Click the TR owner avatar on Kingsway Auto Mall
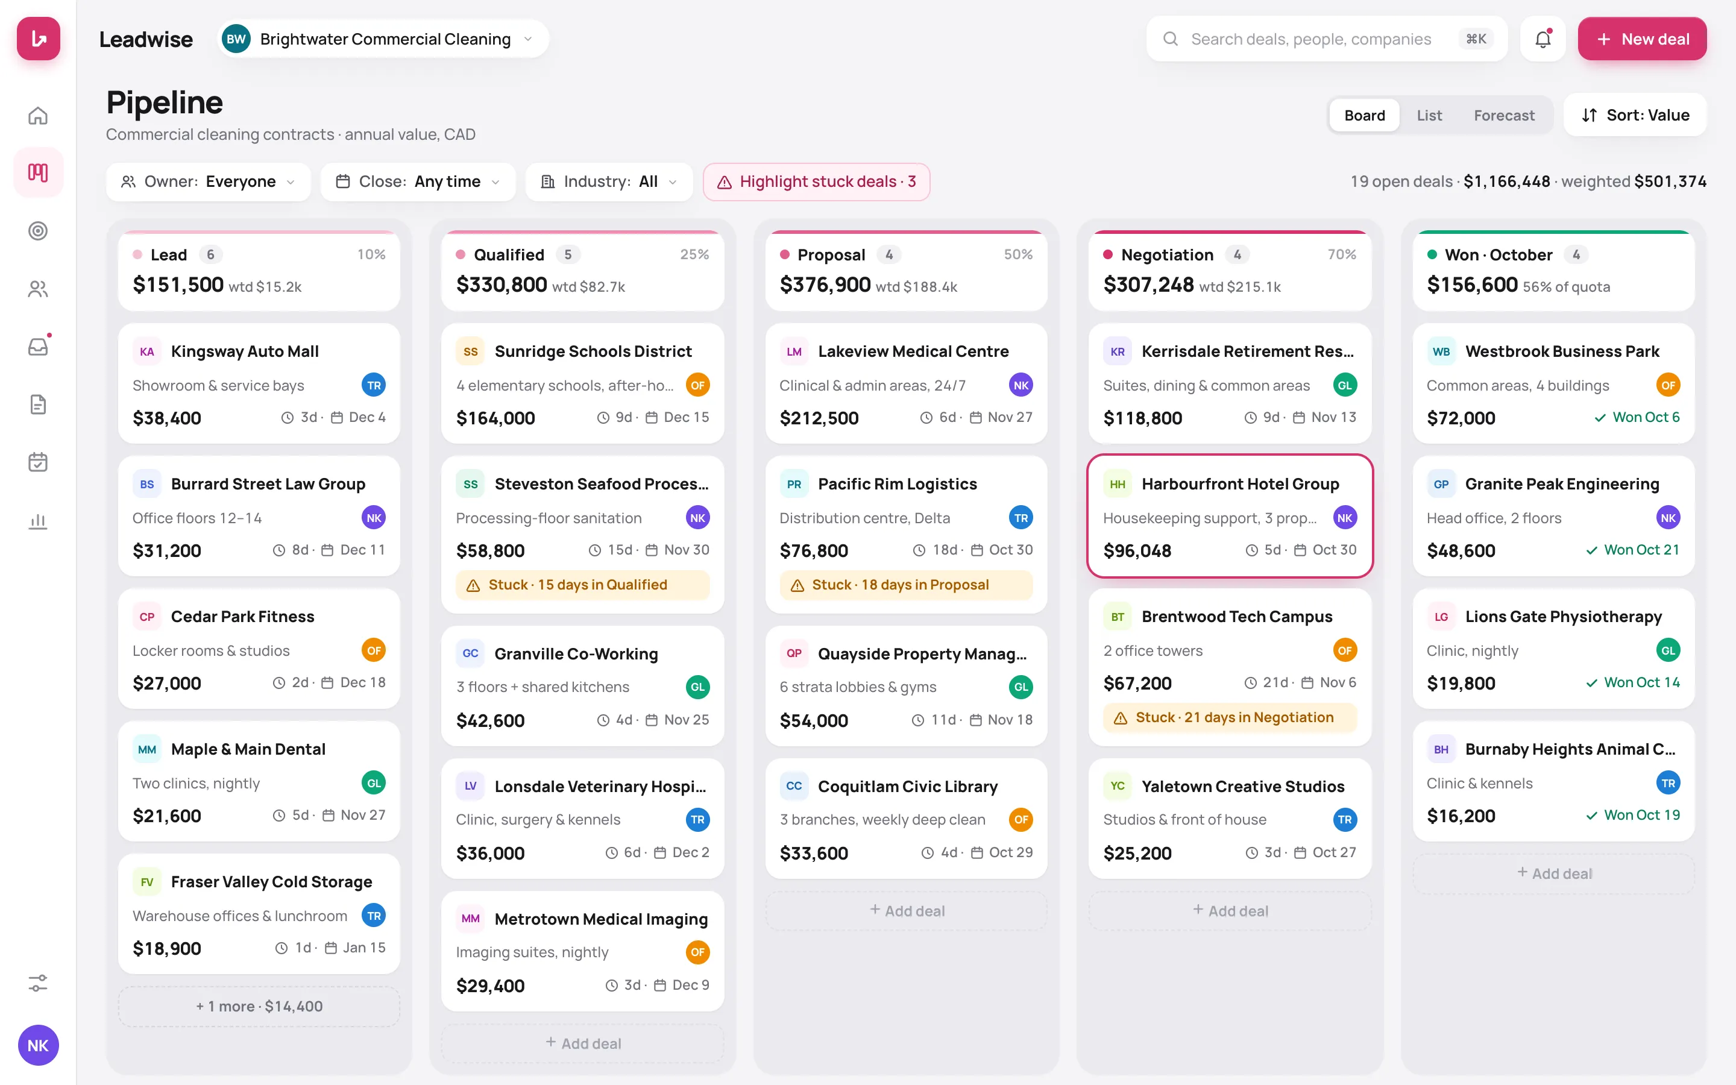Viewport: 1736px width, 1085px height. (x=374, y=385)
